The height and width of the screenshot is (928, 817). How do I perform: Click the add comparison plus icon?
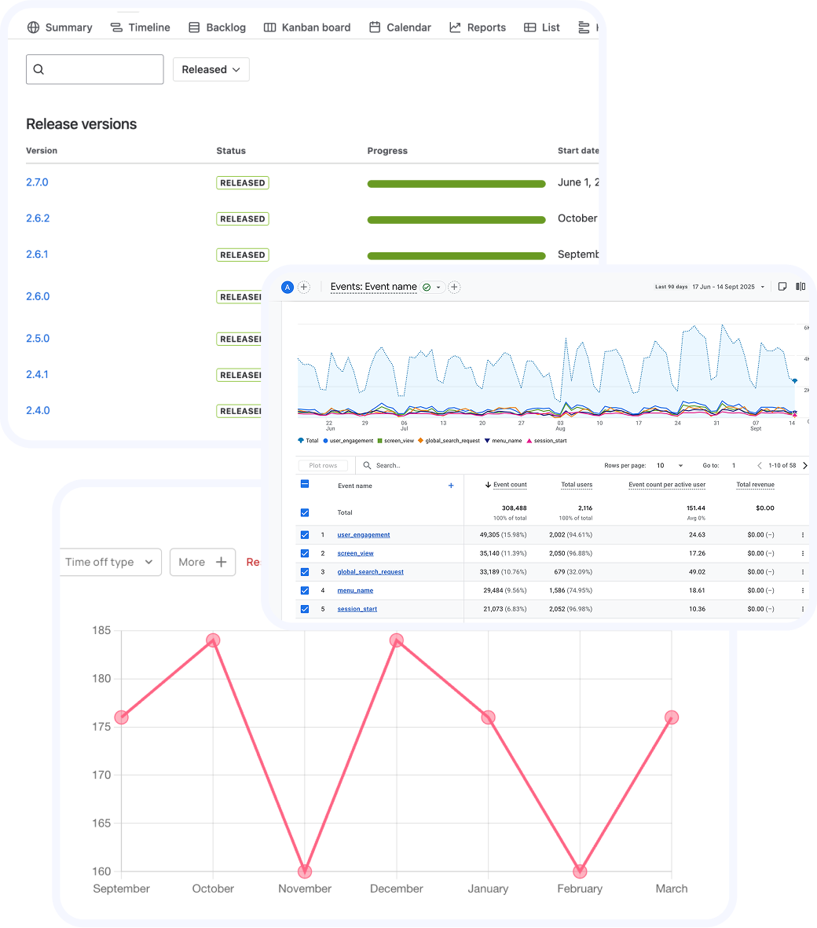pyautogui.click(x=304, y=288)
